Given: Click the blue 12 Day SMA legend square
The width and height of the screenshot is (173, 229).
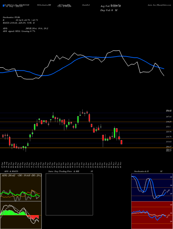Looking at the screenshot, I should click(3, 6).
